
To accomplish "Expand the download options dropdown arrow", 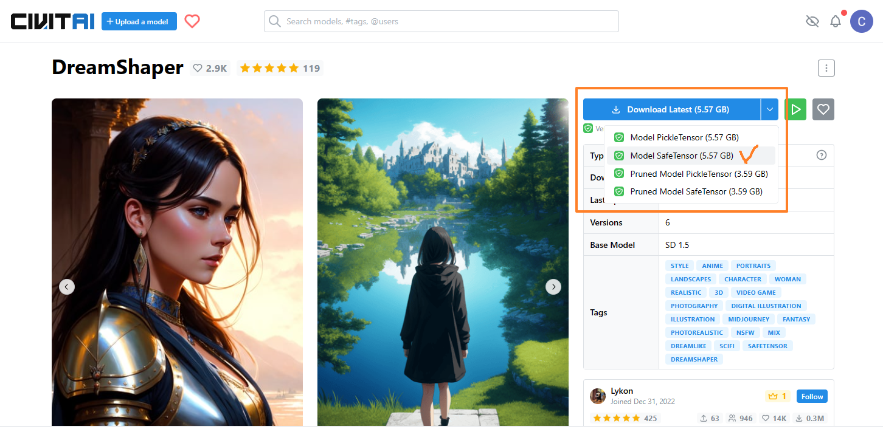I will coord(770,109).
